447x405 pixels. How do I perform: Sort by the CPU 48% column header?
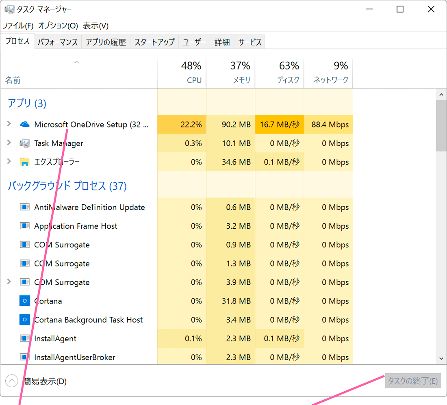(182, 74)
